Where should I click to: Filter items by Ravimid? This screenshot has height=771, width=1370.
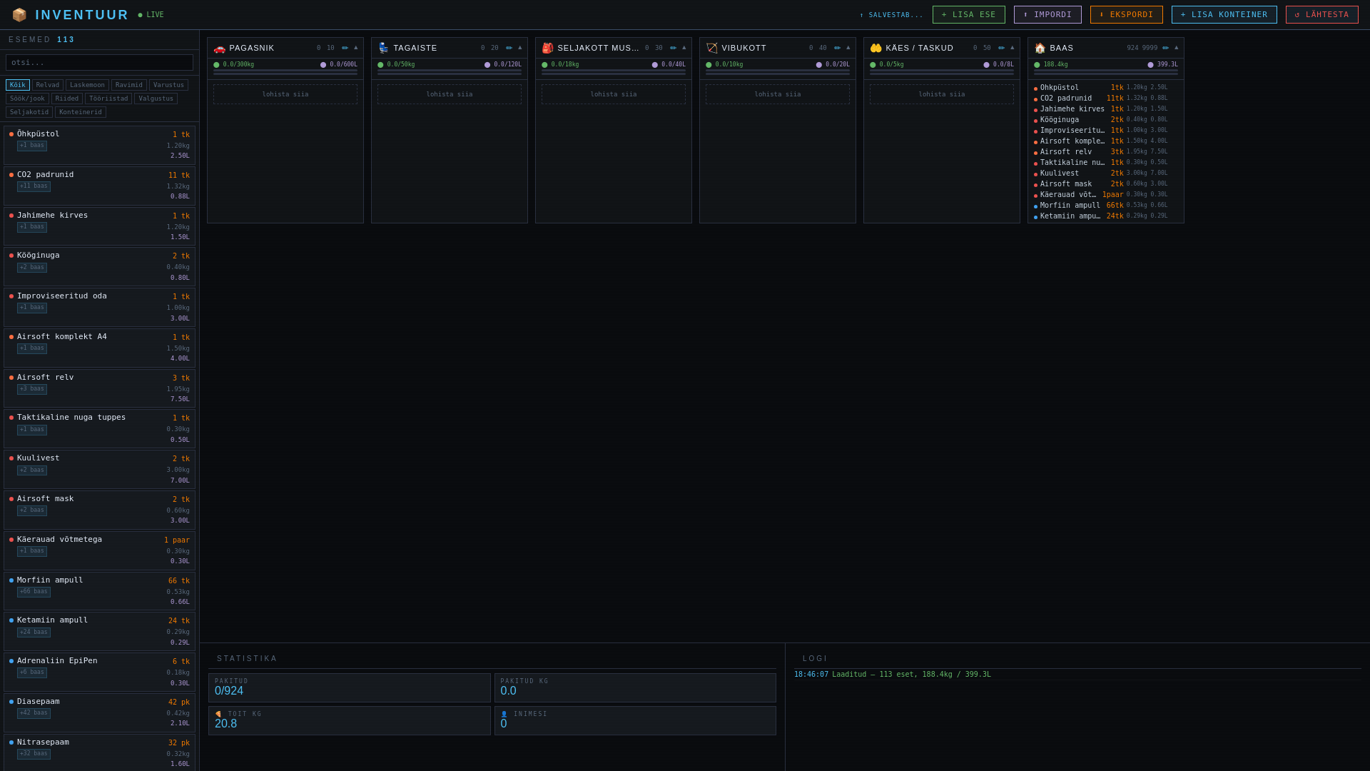[129, 85]
